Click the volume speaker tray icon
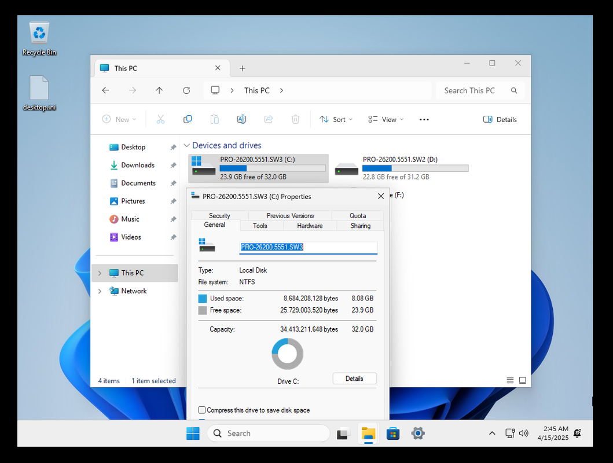Image resolution: width=613 pixels, height=463 pixels. click(523, 433)
